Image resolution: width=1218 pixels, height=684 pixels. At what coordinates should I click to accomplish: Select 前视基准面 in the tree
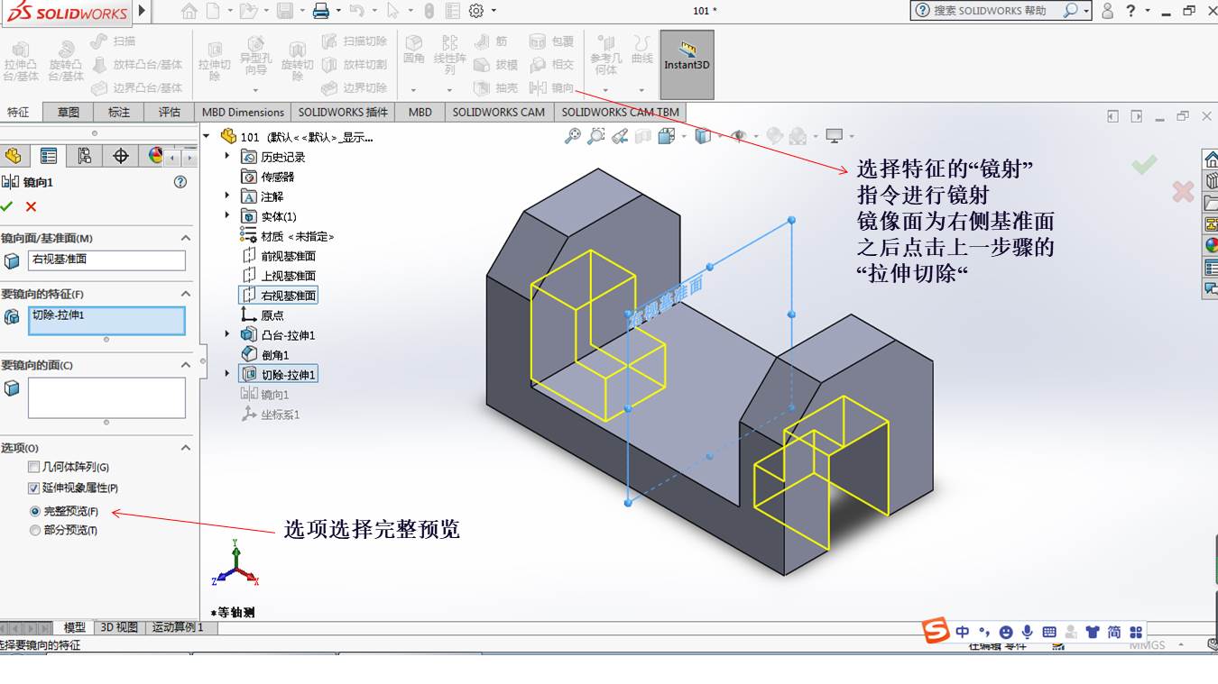coord(279,256)
